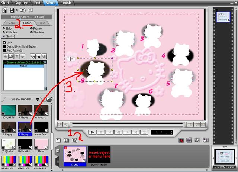Click the single-window layout icon
The image size is (238, 172).
click(58, 140)
